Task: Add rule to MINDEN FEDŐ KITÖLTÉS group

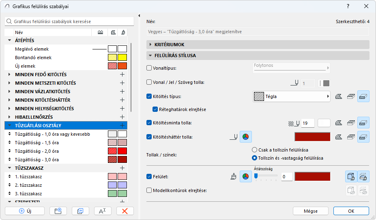Action: 122,74
